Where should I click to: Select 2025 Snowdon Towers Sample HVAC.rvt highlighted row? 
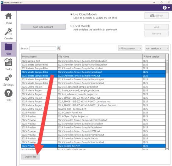(93, 76)
